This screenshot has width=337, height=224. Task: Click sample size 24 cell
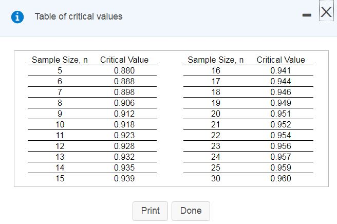[x=216, y=157]
